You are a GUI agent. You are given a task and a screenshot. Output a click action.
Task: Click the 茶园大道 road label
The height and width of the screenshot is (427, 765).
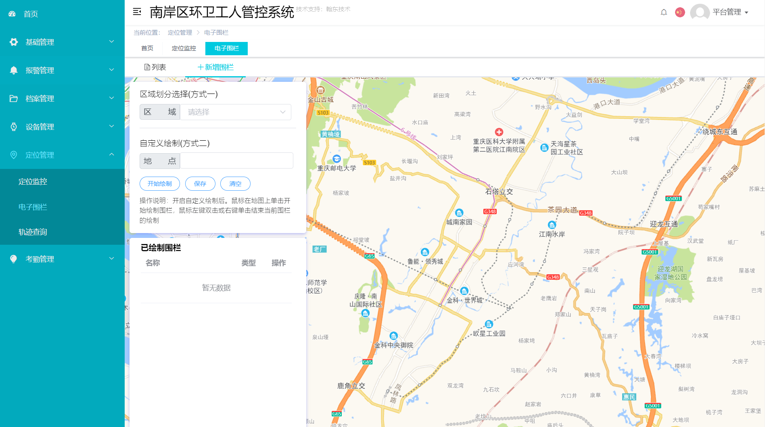coord(562,210)
